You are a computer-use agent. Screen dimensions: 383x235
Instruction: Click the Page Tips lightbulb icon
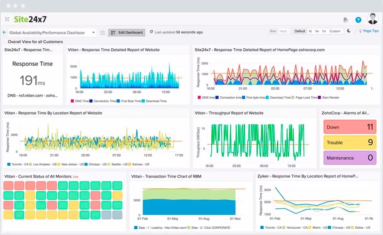pos(361,31)
